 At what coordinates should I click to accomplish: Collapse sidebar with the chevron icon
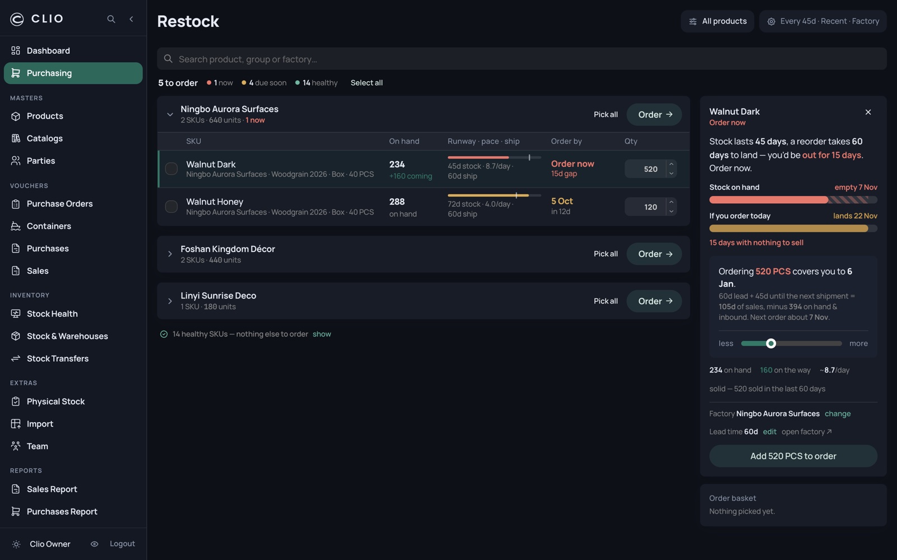point(131,19)
